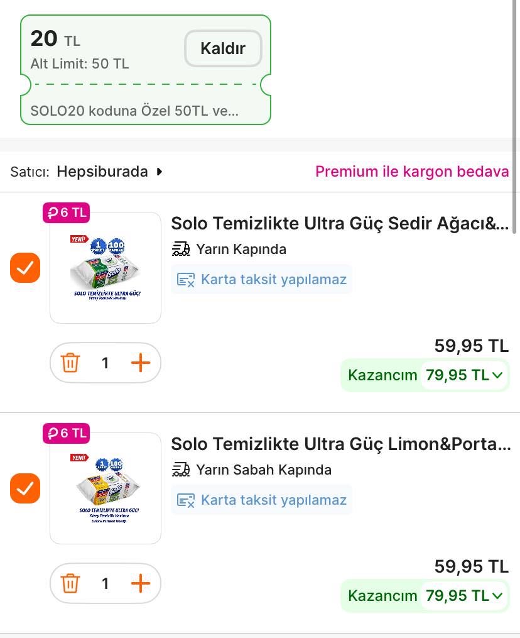This screenshot has height=638, width=520.
Task: Open Premium ile kargon bedava link
Action: coord(412,172)
